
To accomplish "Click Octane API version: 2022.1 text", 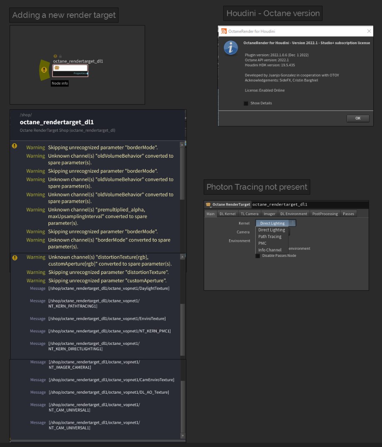I will pos(267,60).
